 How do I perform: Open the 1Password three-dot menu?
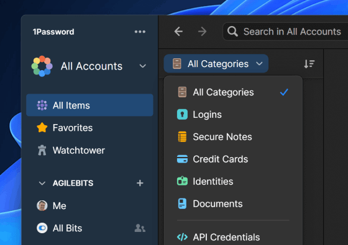tap(140, 32)
